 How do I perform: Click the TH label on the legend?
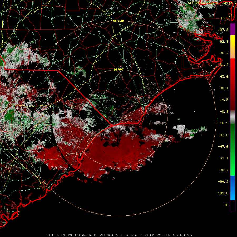[226, 205]
